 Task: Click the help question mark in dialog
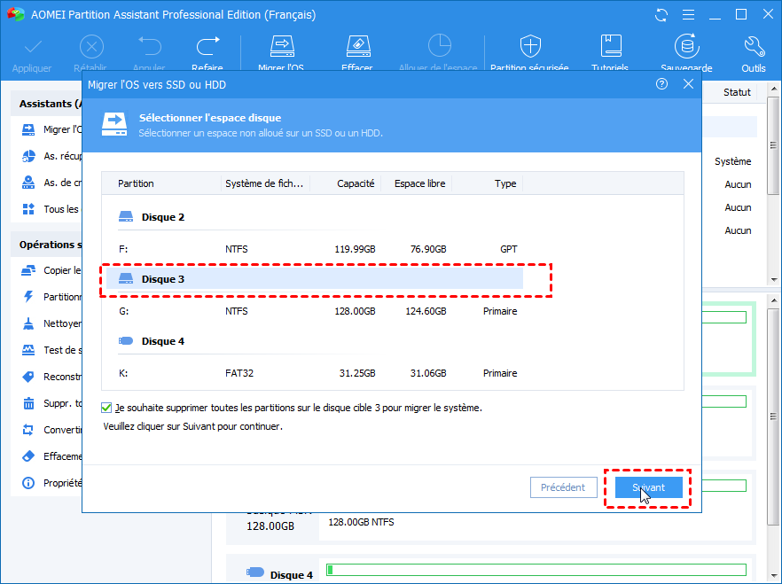(661, 83)
